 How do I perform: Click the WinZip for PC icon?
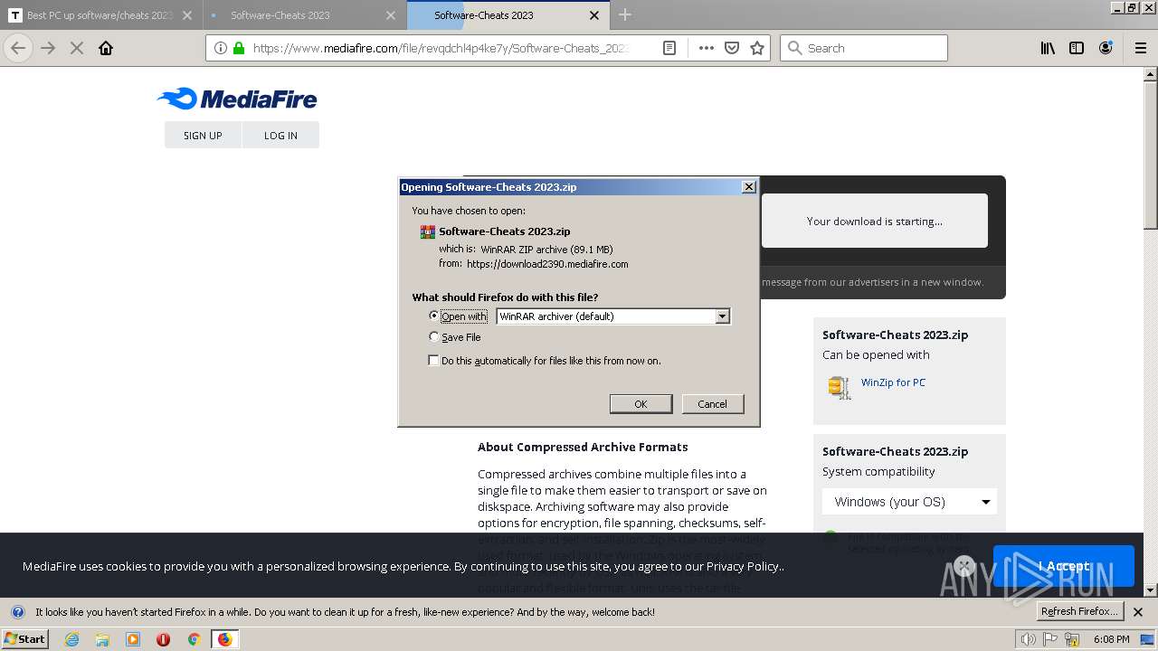840,387
